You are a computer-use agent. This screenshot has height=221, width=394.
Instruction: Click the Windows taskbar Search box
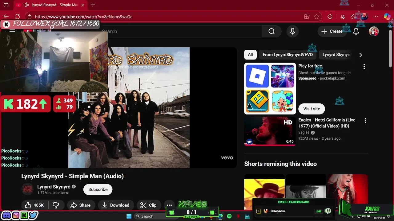tap(156, 216)
